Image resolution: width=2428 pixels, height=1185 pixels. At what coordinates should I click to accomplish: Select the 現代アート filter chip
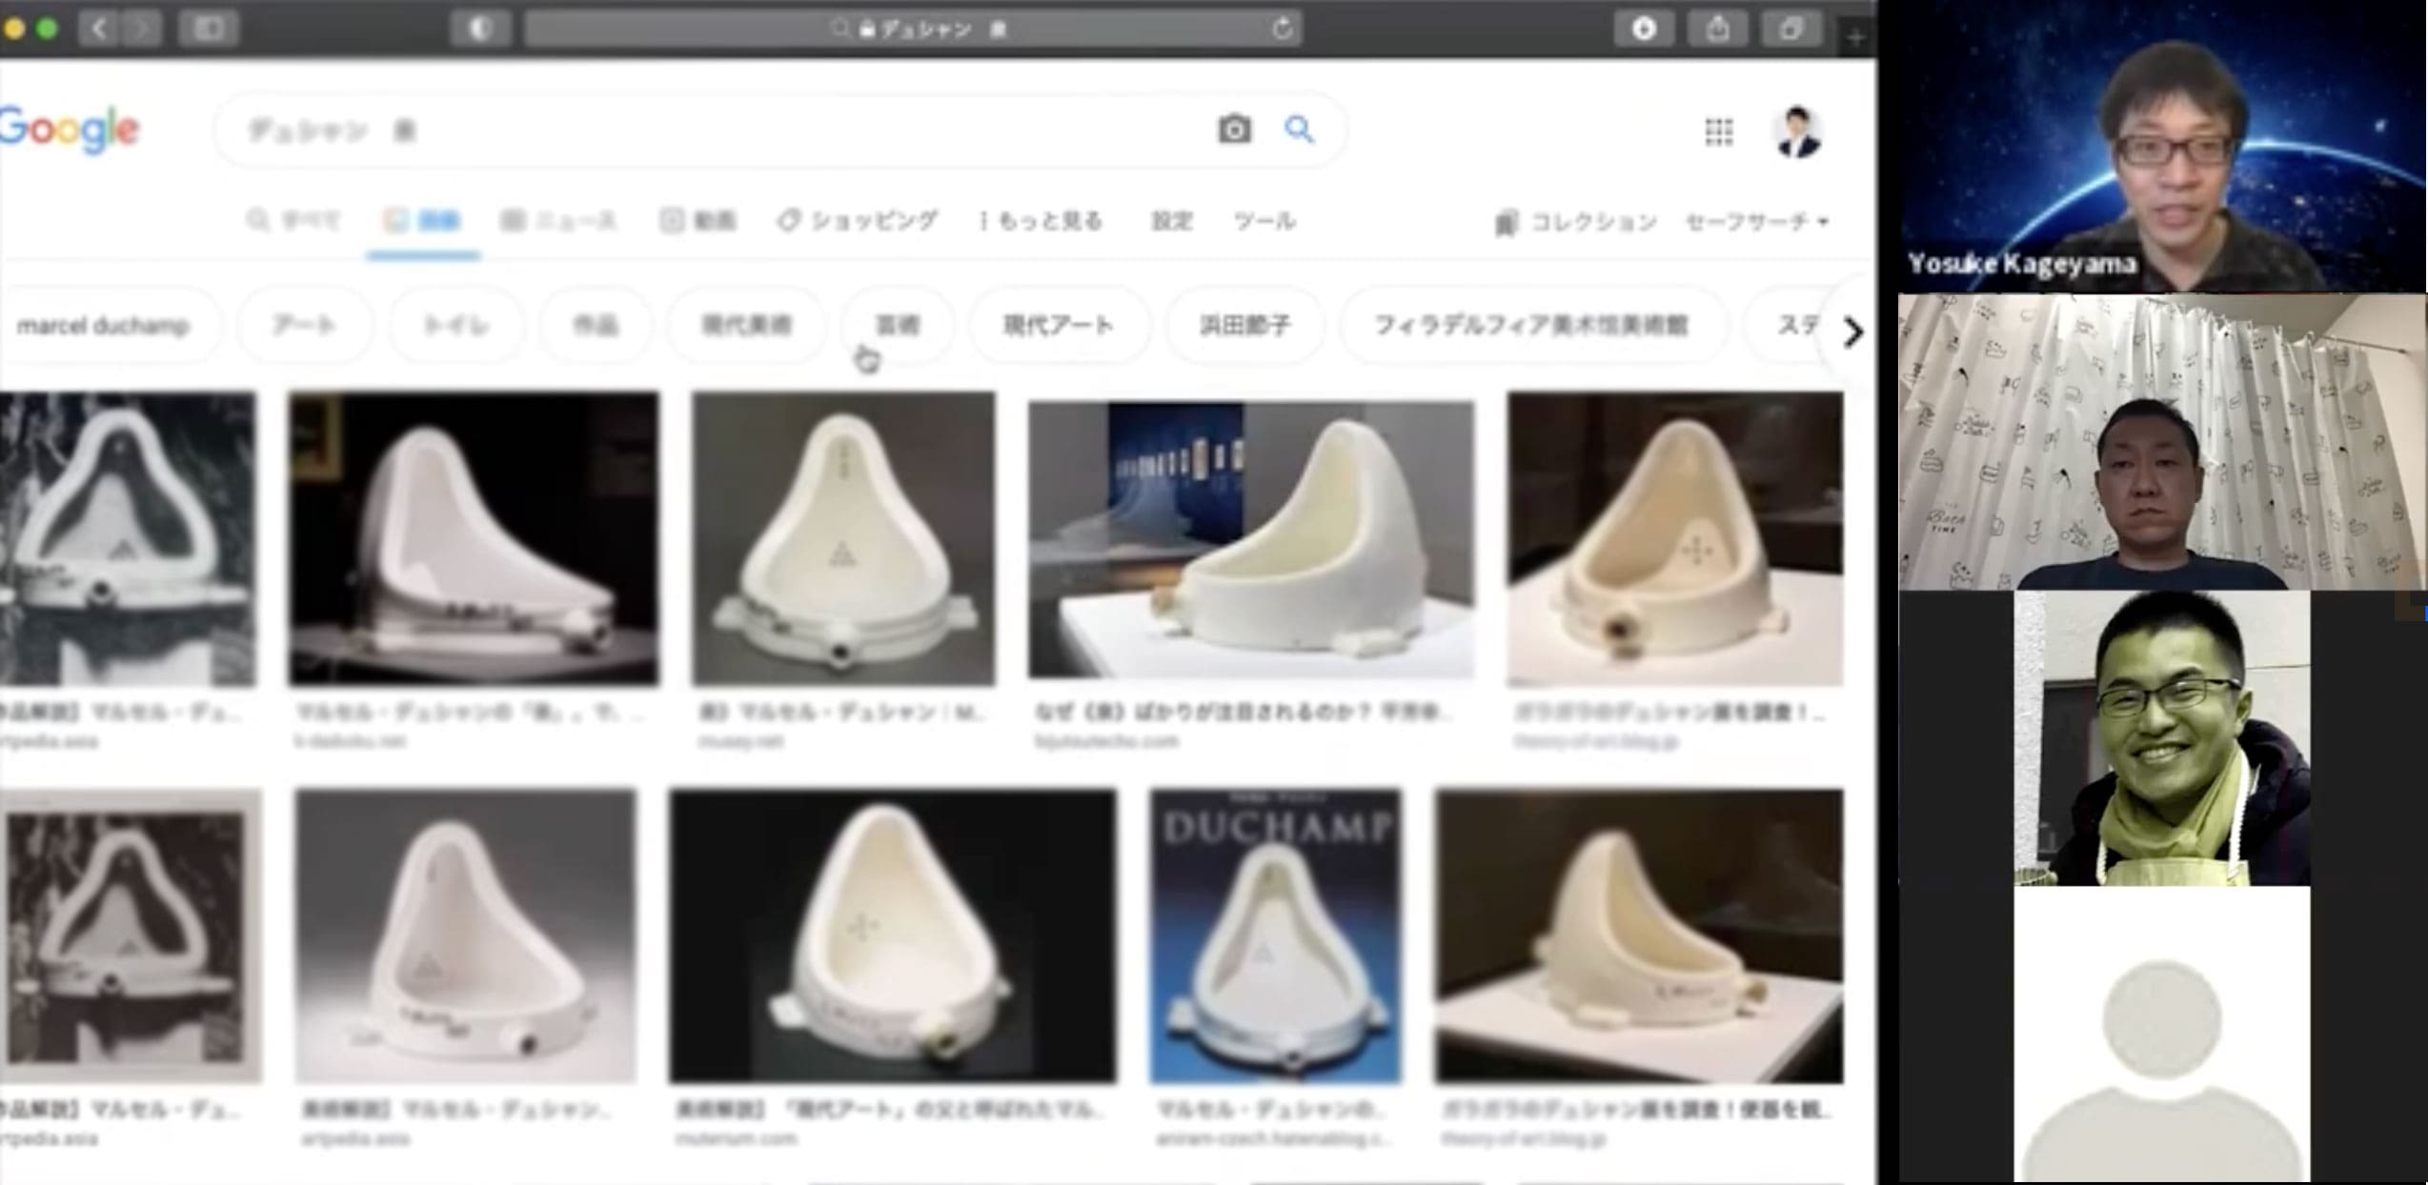(x=1059, y=326)
